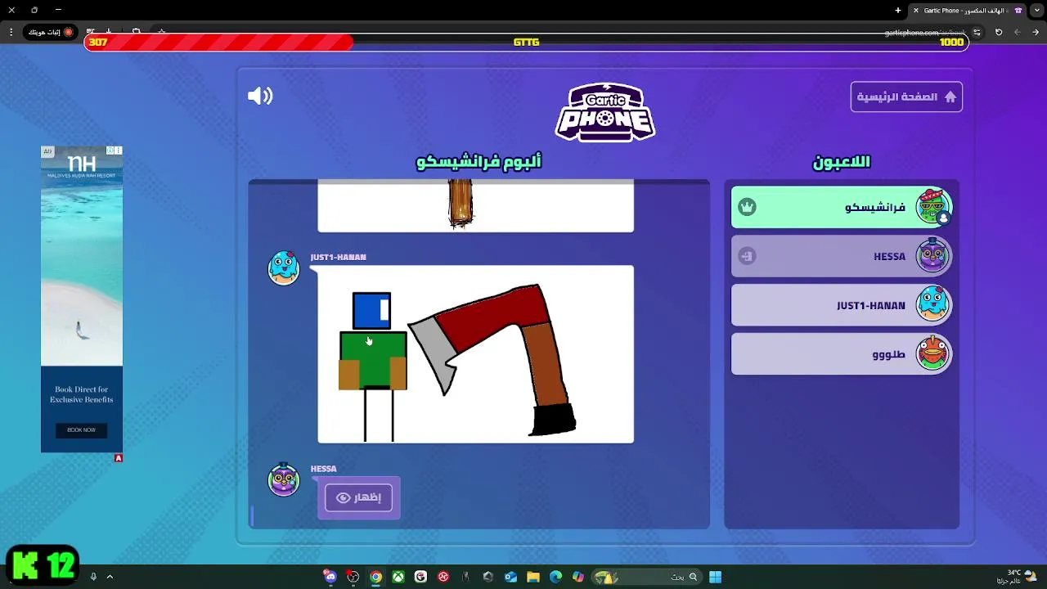Click فرانشيسكو's cactus avatar in players list
The image size is (1047, 589).
coord(933,206)
